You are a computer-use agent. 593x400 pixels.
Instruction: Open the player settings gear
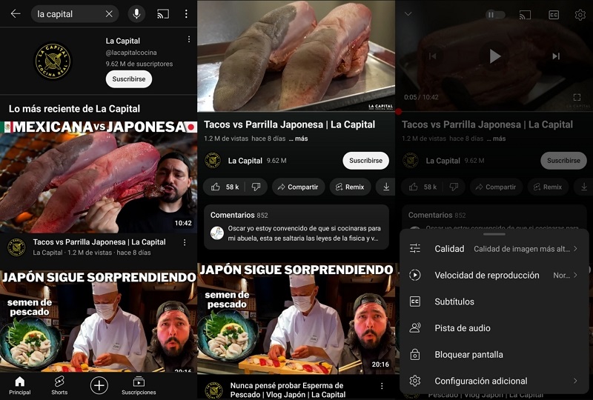click(x=580, y=15)
